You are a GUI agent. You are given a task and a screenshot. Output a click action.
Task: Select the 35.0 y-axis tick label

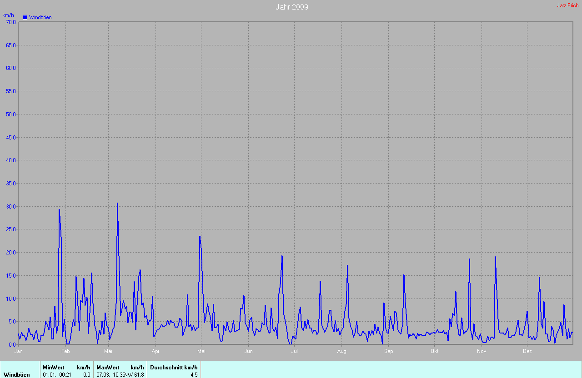[x=10, y=183]
